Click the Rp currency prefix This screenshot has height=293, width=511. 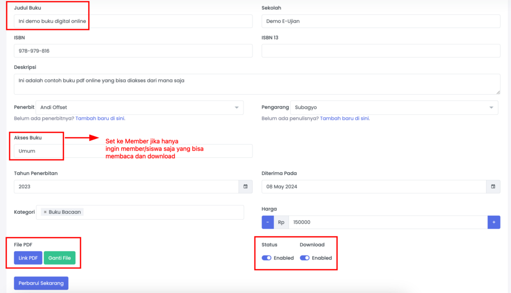click(x=281, y=222)
